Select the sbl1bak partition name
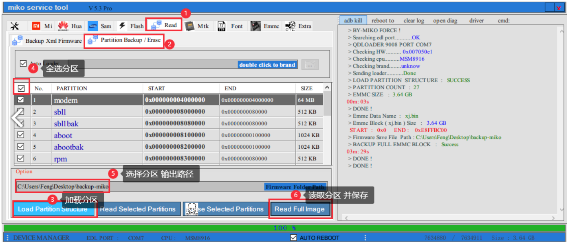The width and height of the screenshot is (568, 242). (x=66, y=123)
